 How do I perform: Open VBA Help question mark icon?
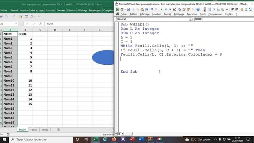tap(198, 10)
